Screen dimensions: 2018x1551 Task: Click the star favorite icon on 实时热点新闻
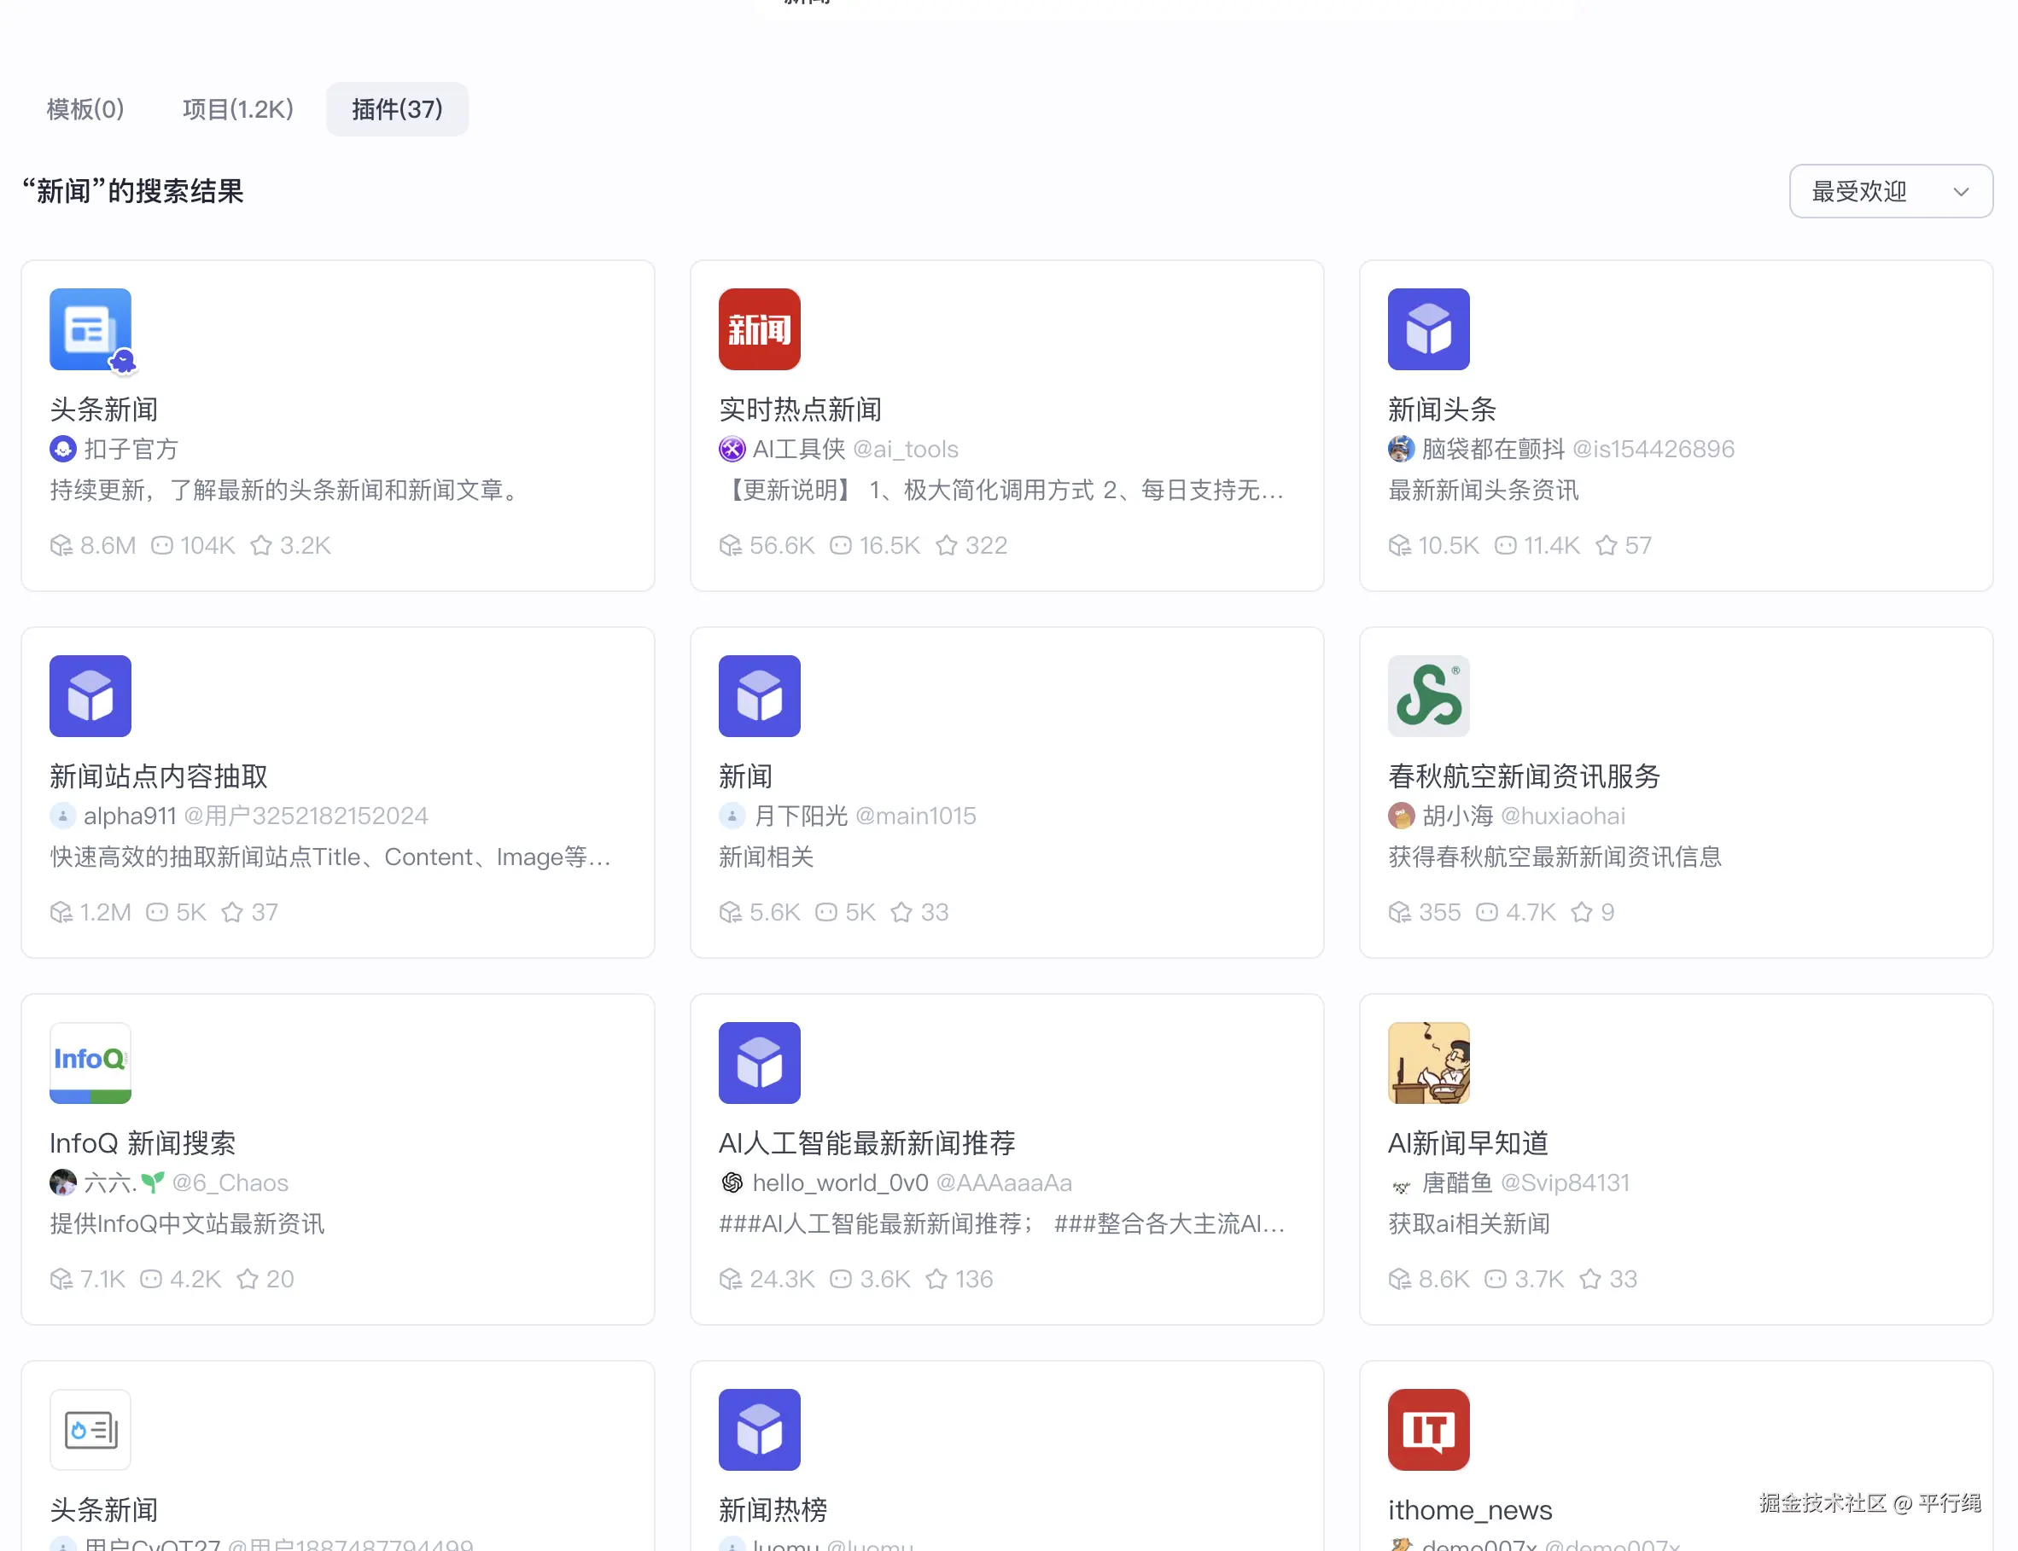(946, 546)
